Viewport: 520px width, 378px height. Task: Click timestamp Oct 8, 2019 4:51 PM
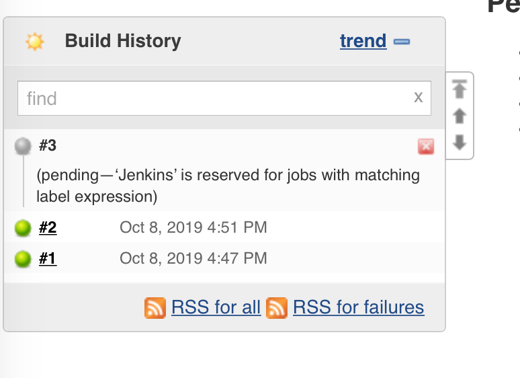193,227
